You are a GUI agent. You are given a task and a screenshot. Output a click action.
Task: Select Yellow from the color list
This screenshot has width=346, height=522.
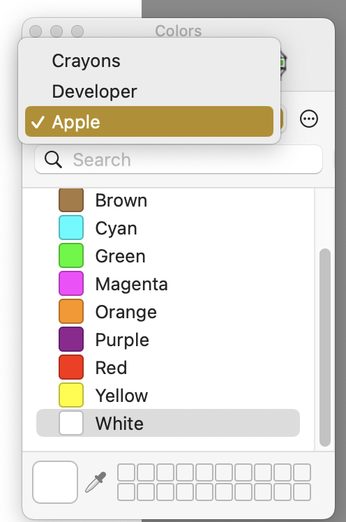(x=168, y=395)
